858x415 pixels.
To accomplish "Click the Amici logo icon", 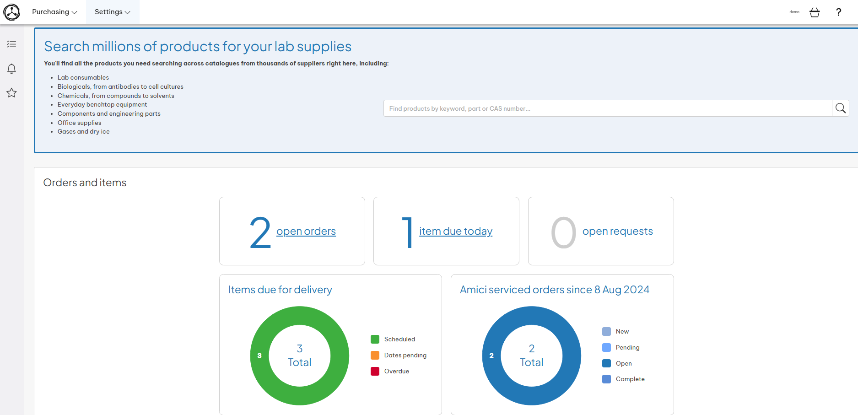I will pyautogui.click(x=12, y=12).
